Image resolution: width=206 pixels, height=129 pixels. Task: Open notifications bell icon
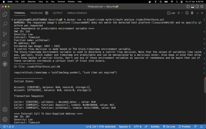pyautogui.click(x=201, y=127)
